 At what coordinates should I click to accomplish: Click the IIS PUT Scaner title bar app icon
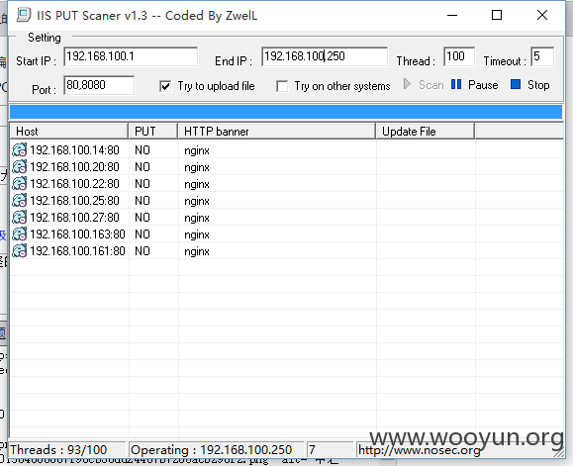point(24,15)
